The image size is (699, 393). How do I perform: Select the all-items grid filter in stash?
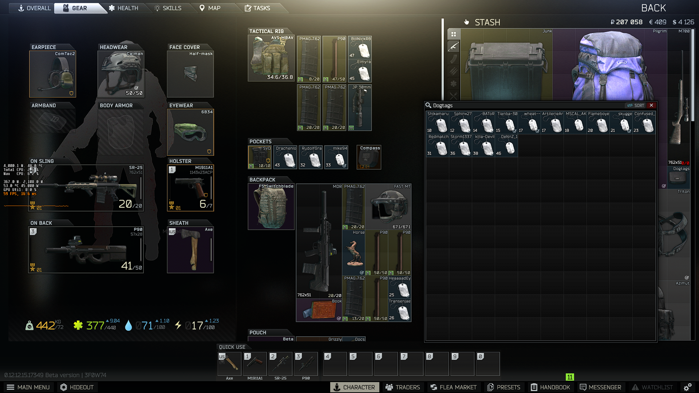pyautogui.click(x=454, y=34)
